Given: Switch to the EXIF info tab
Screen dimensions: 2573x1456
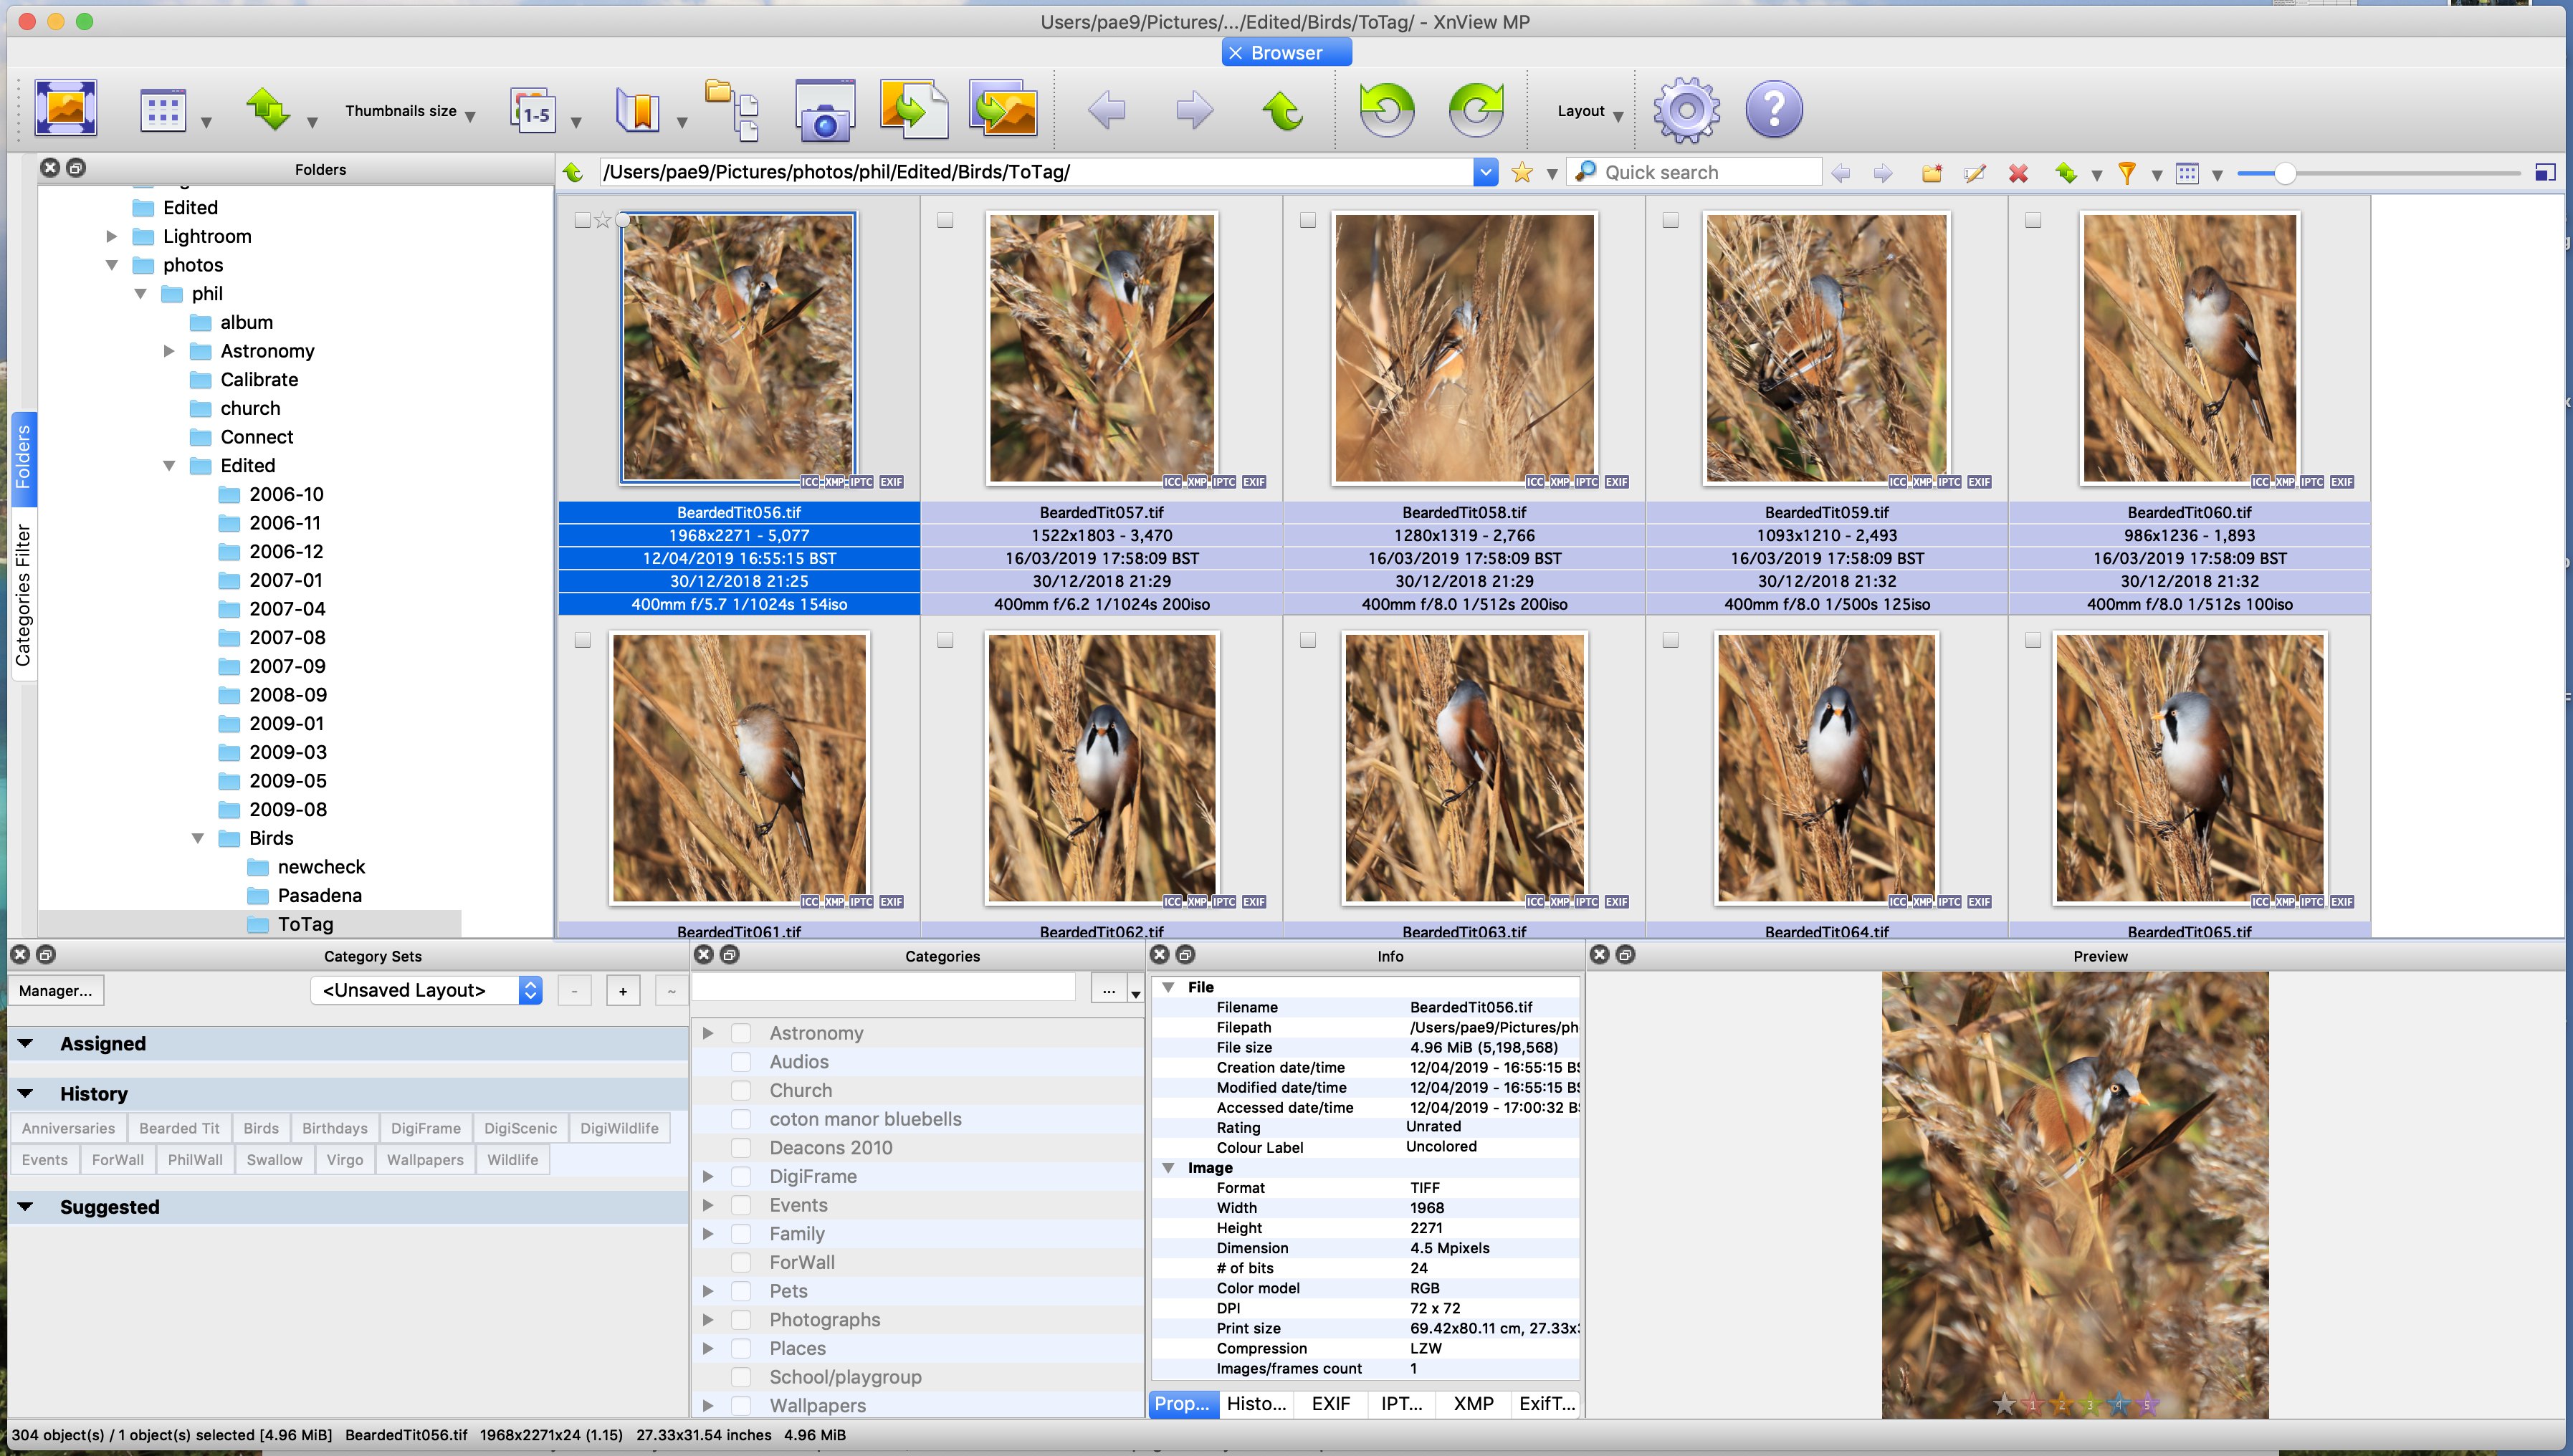Looking at the screenshot, I should tap(1330, 1403).
